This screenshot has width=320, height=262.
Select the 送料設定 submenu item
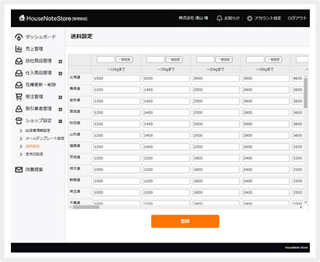coord(33,146)
